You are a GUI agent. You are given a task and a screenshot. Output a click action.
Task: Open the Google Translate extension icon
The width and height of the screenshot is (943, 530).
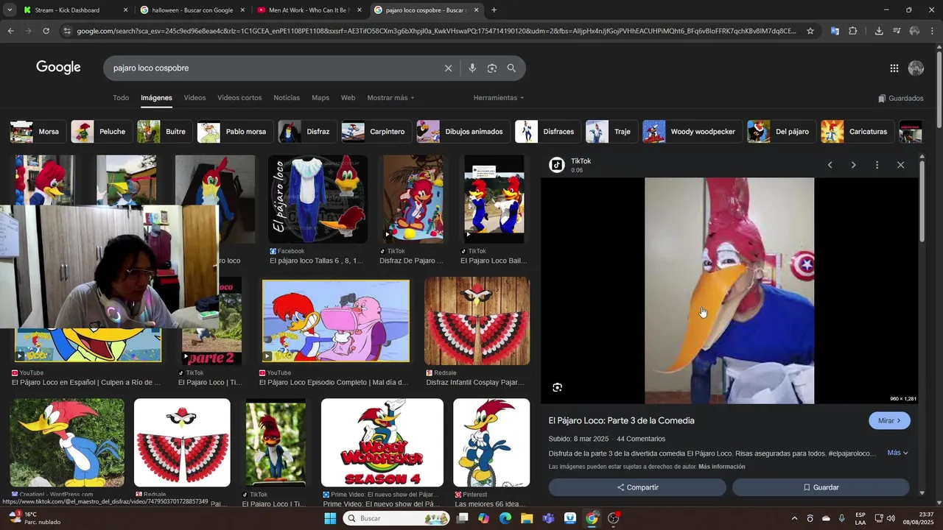coord(835,31)
